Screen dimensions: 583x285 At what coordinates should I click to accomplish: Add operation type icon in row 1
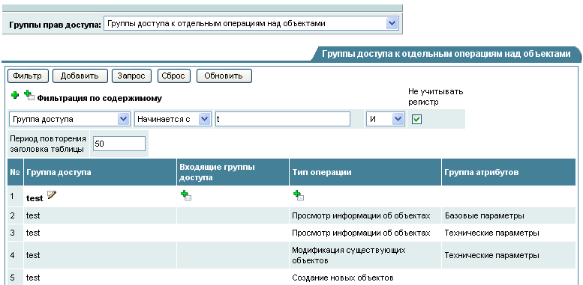[299, 195]
